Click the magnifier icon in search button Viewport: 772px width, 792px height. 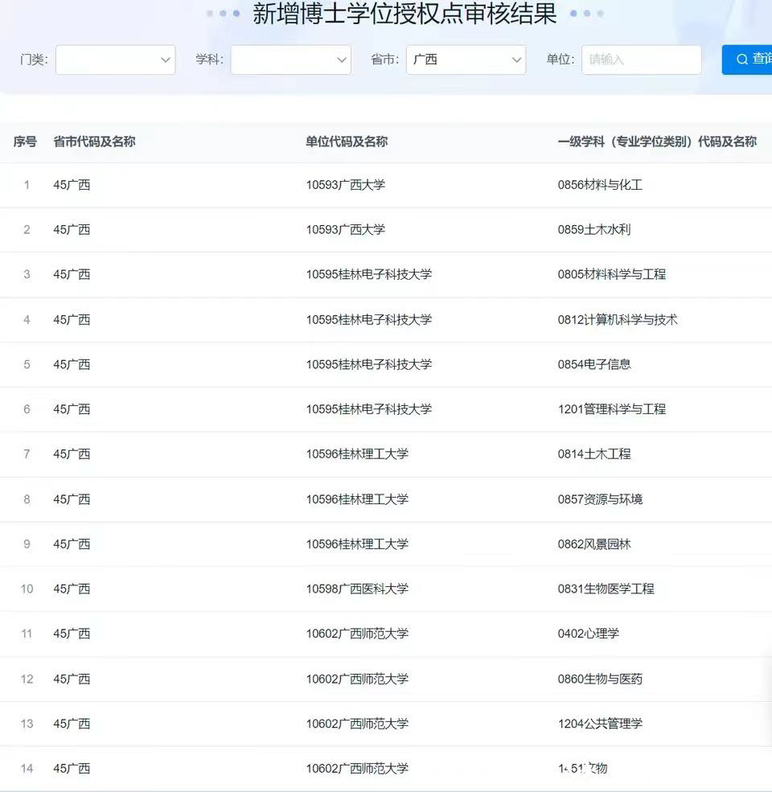pyautogui.click(x=741, y=60)
